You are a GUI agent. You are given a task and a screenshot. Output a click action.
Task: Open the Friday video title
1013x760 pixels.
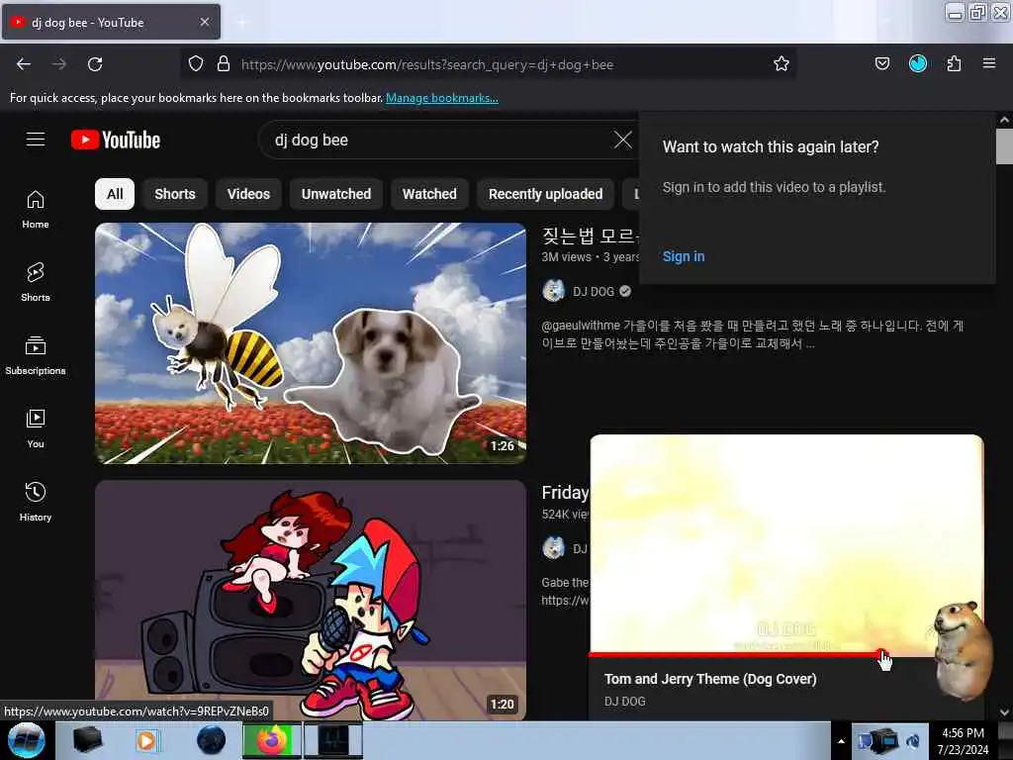coord(565,493)
